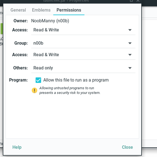Close the window with the title bar X

point(138,1)
